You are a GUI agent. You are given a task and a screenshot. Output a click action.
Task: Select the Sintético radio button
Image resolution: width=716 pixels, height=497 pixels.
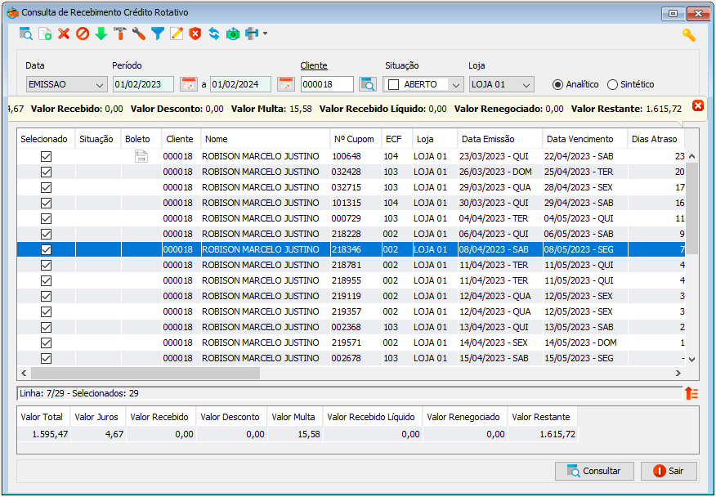click(612, 84)
